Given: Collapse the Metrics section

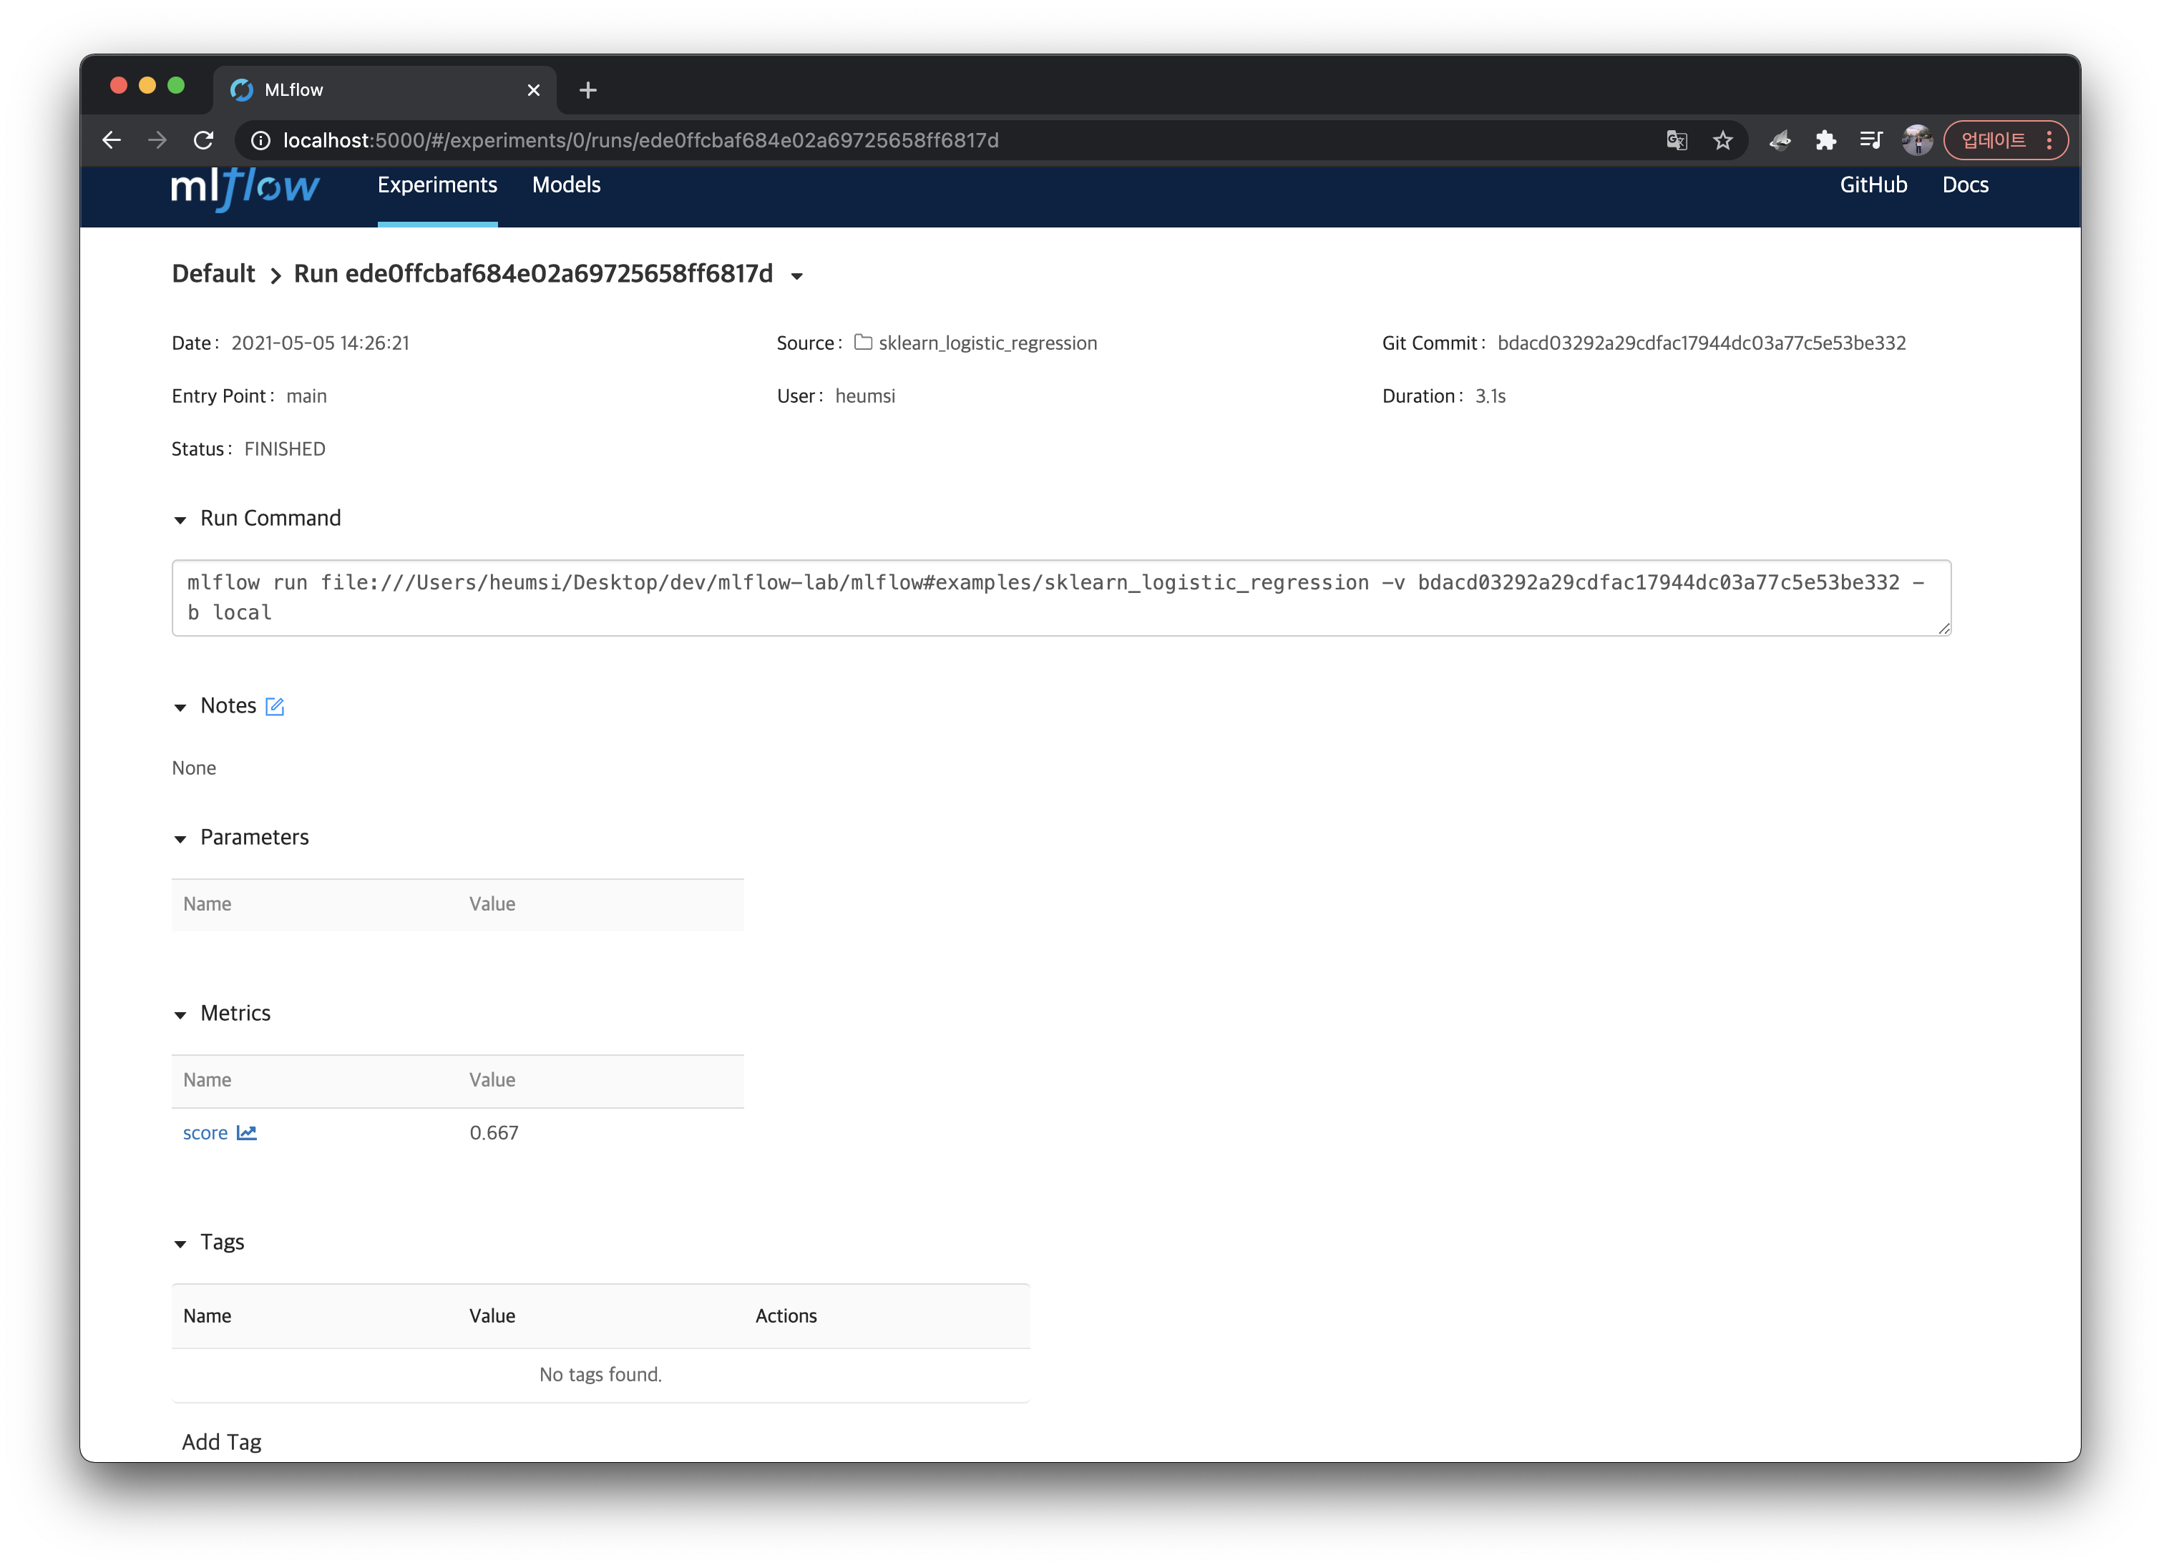Looking at the screenshot, I should point(180,1016).
